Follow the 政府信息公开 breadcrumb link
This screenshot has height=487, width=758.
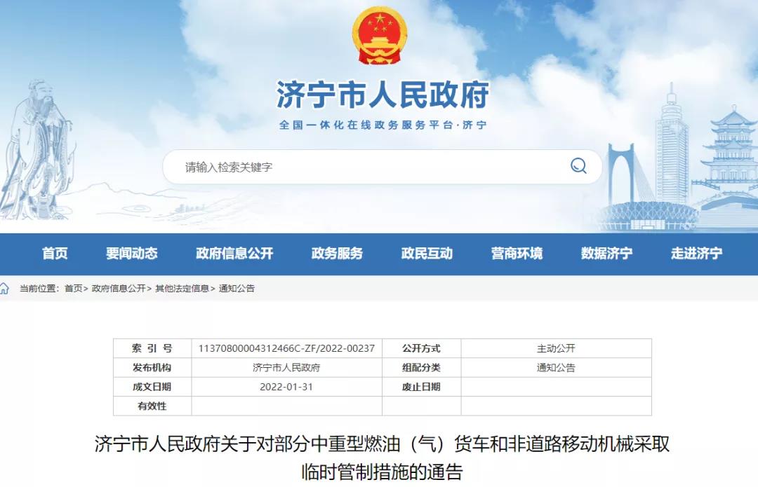tap(119, 289)
